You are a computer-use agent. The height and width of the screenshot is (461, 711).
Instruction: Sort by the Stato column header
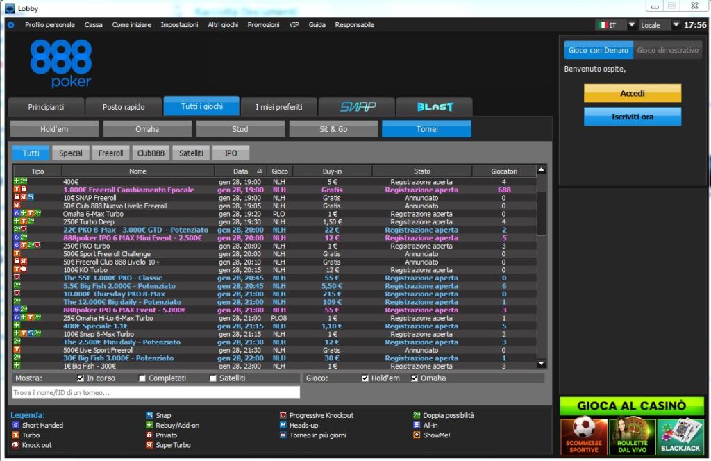point(421,171)
